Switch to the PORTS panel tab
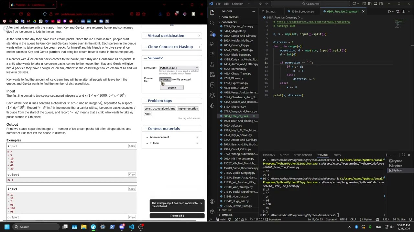414x232 pixels. tap(337, 155)
